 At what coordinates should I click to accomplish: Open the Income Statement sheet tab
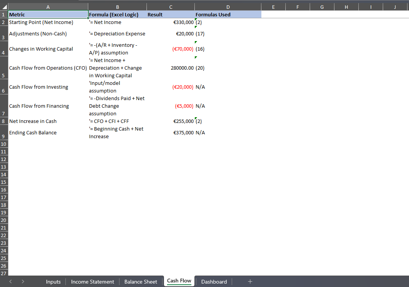tap(92, 282)
